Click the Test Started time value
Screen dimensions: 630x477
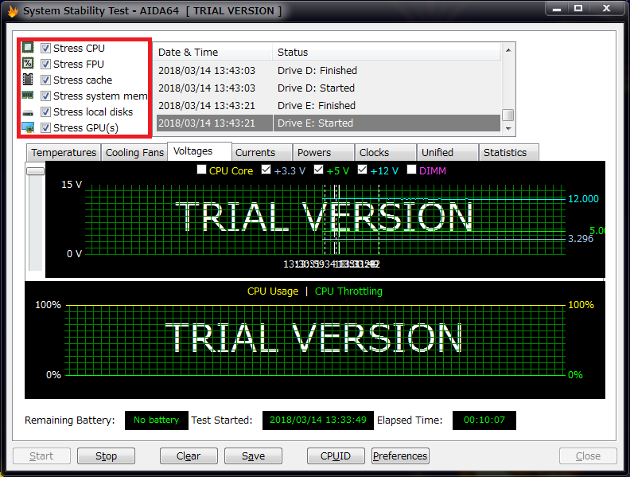pos(318,420)
